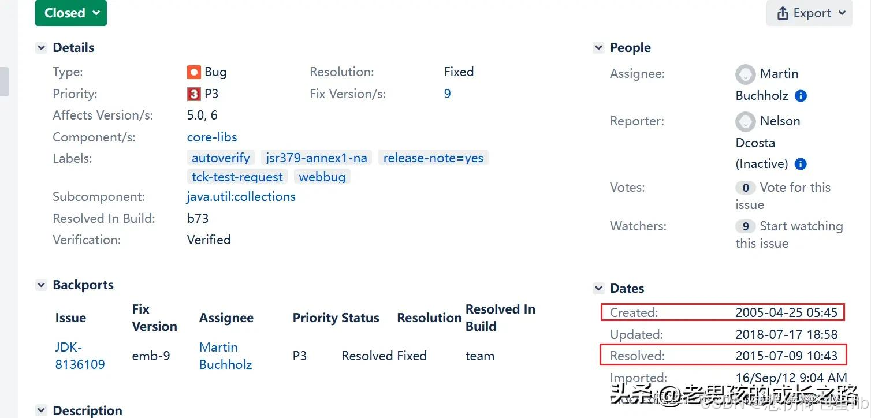This screenshot has height=418, width=871.
Task: Click the orange Bug type icon
Action: tap(193, 72)
